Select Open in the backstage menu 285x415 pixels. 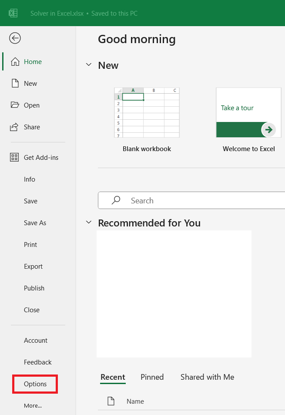click(x=32, y=105)
